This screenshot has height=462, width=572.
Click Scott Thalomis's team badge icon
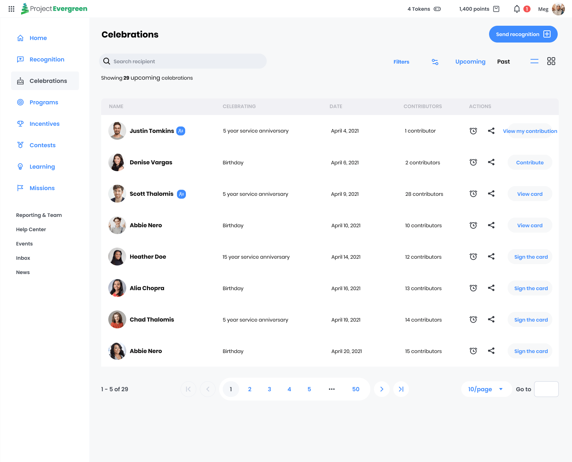182,194
